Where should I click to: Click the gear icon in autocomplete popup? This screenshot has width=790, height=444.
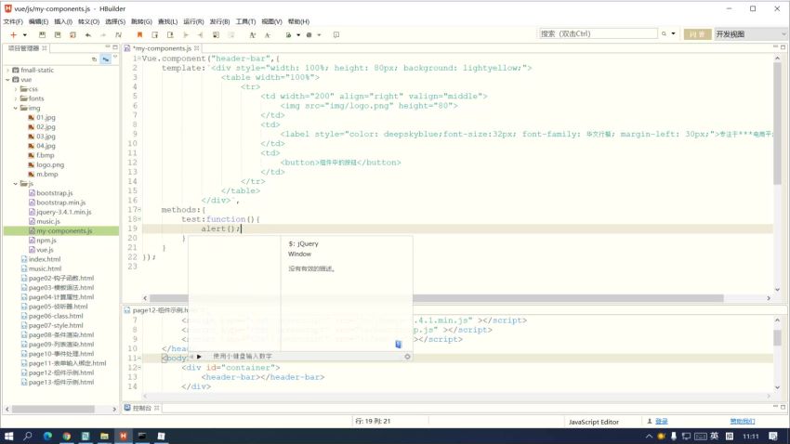click(407, 357)
